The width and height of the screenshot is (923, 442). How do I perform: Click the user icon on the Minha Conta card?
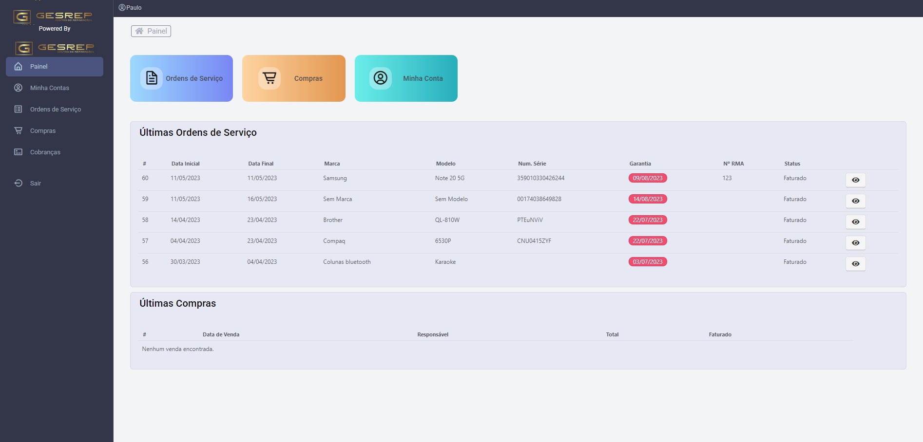pyautogui.click(x=381, y=78)
